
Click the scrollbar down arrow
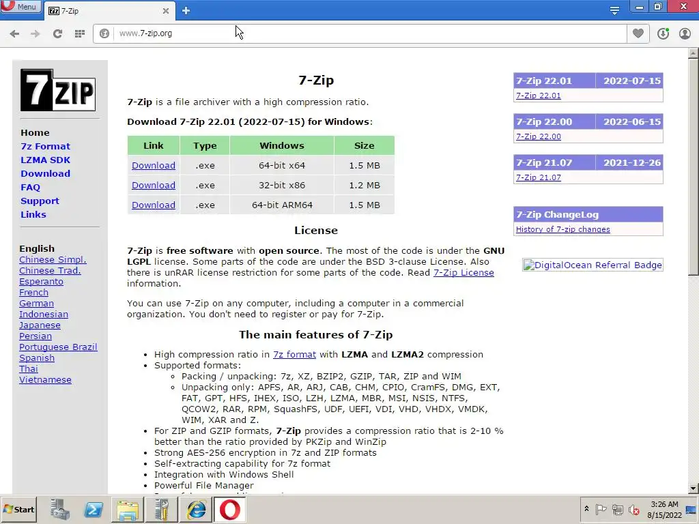(693, 489)
